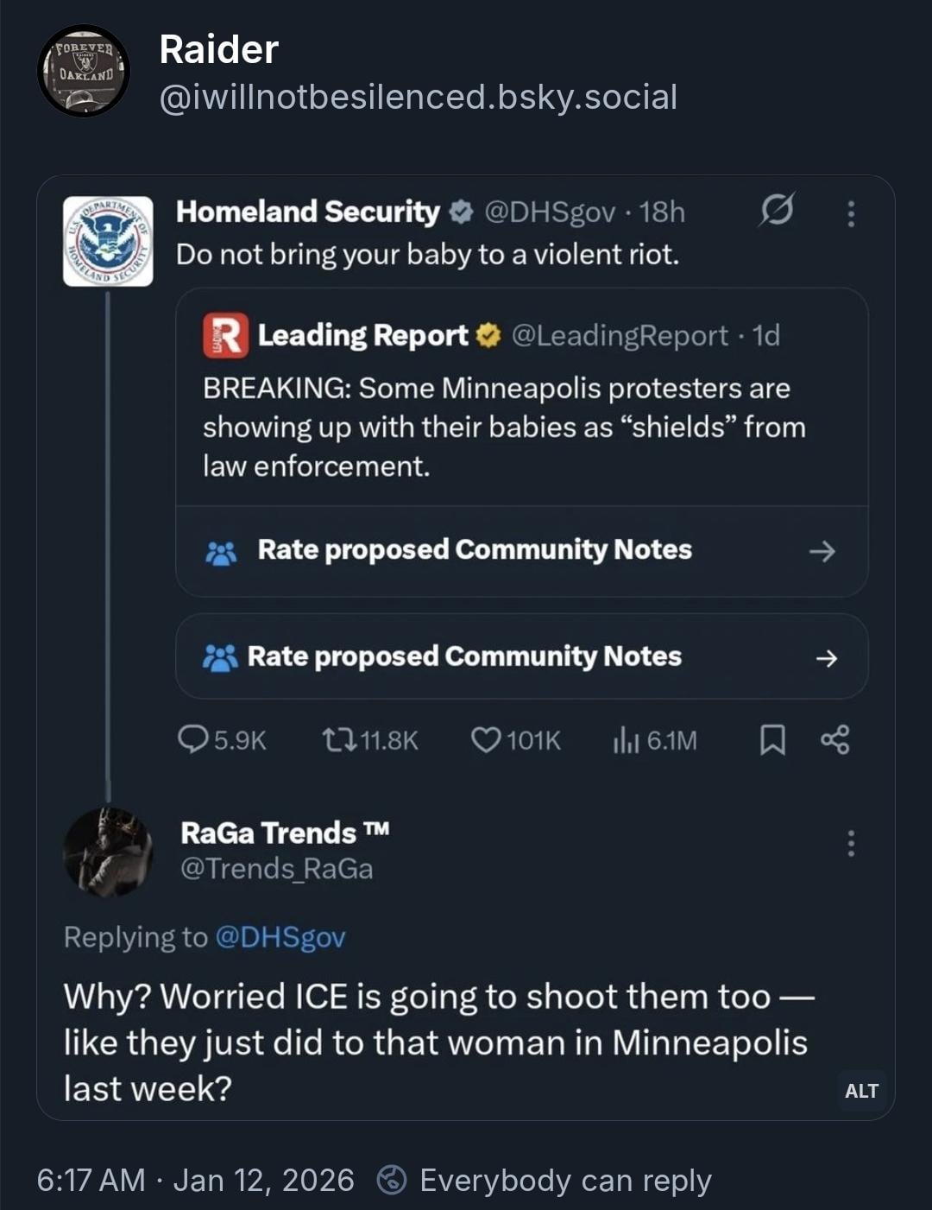Expand the quoted post's Community Notes arrow
The height and width of the screenshot is (1210, 932).
pos(822,551)
